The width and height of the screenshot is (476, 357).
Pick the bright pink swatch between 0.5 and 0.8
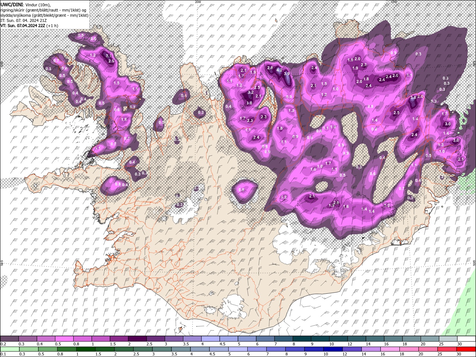click(64, 339)
